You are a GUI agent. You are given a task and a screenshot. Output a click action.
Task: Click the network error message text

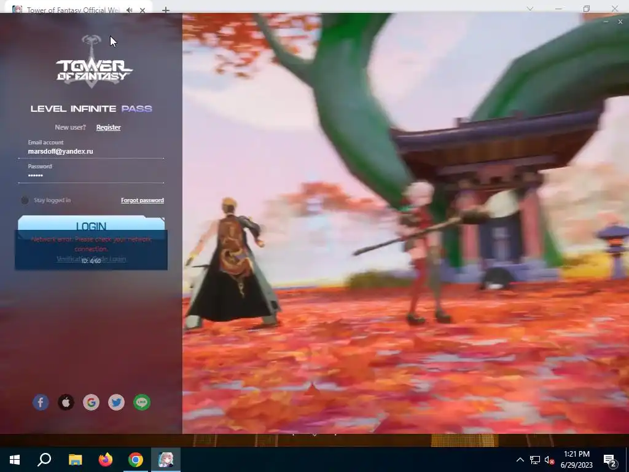pyautogui.click(x=92, y=244)
